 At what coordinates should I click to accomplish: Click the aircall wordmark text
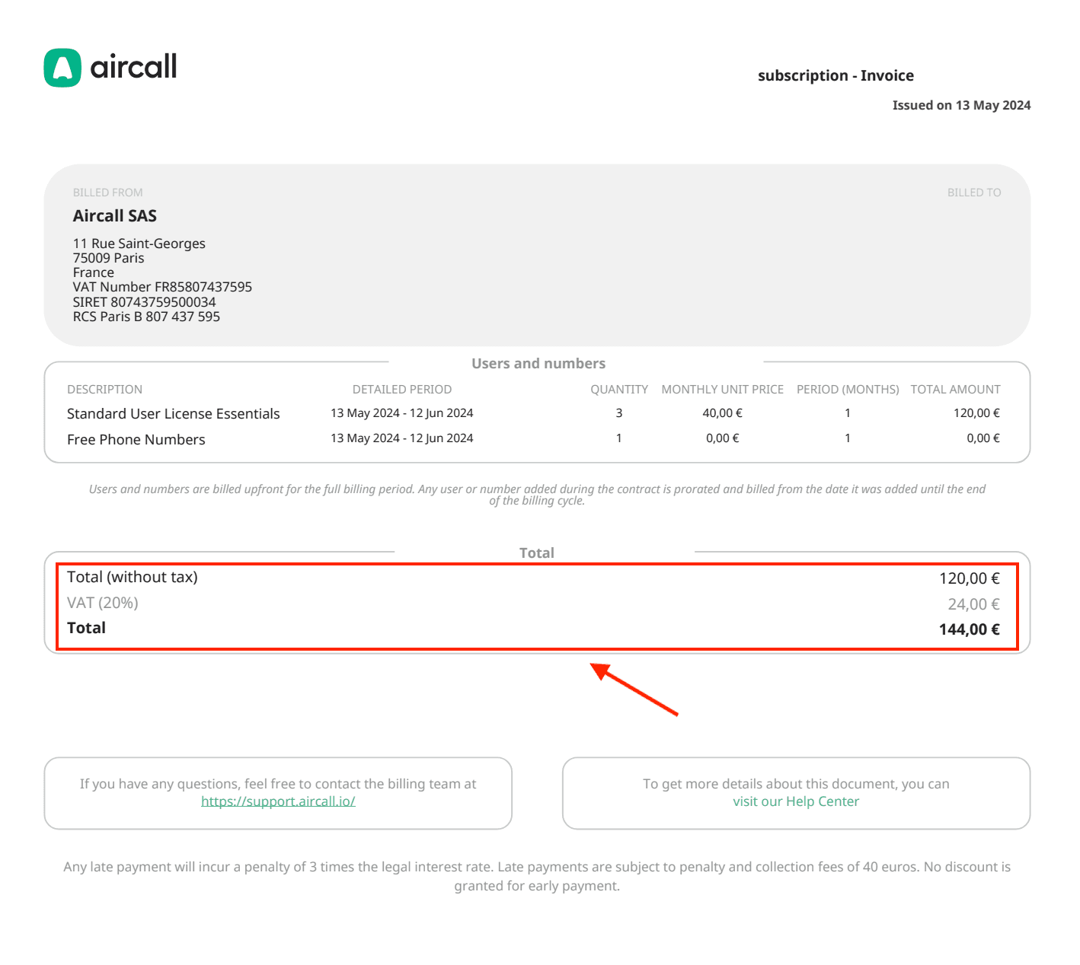[133, 67]
